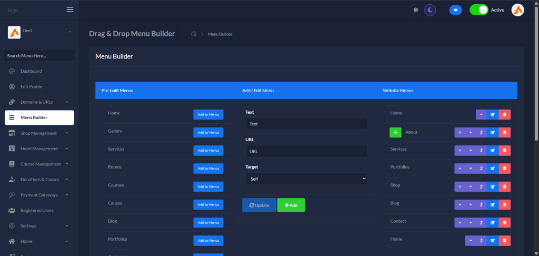The width and height of the screenshot is (539, 256).
Task: Switch to dark mode with moon icon
Action: pyautogui.click(x=430, y=10)
